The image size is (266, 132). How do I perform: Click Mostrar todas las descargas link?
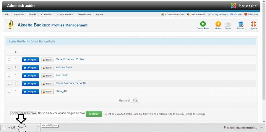click(242, 128)
